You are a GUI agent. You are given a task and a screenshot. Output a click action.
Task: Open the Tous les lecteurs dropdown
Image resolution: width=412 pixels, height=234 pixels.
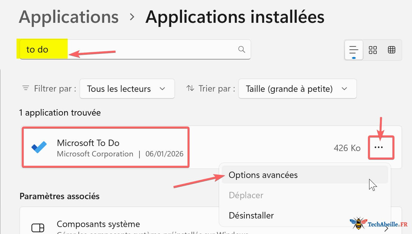127,89
